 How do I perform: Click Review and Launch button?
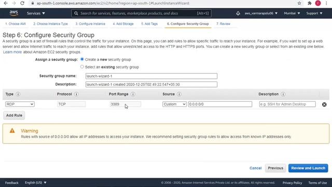[308, 168]
